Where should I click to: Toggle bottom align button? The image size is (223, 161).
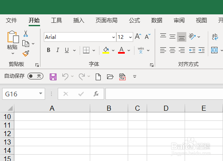(182, 37)
